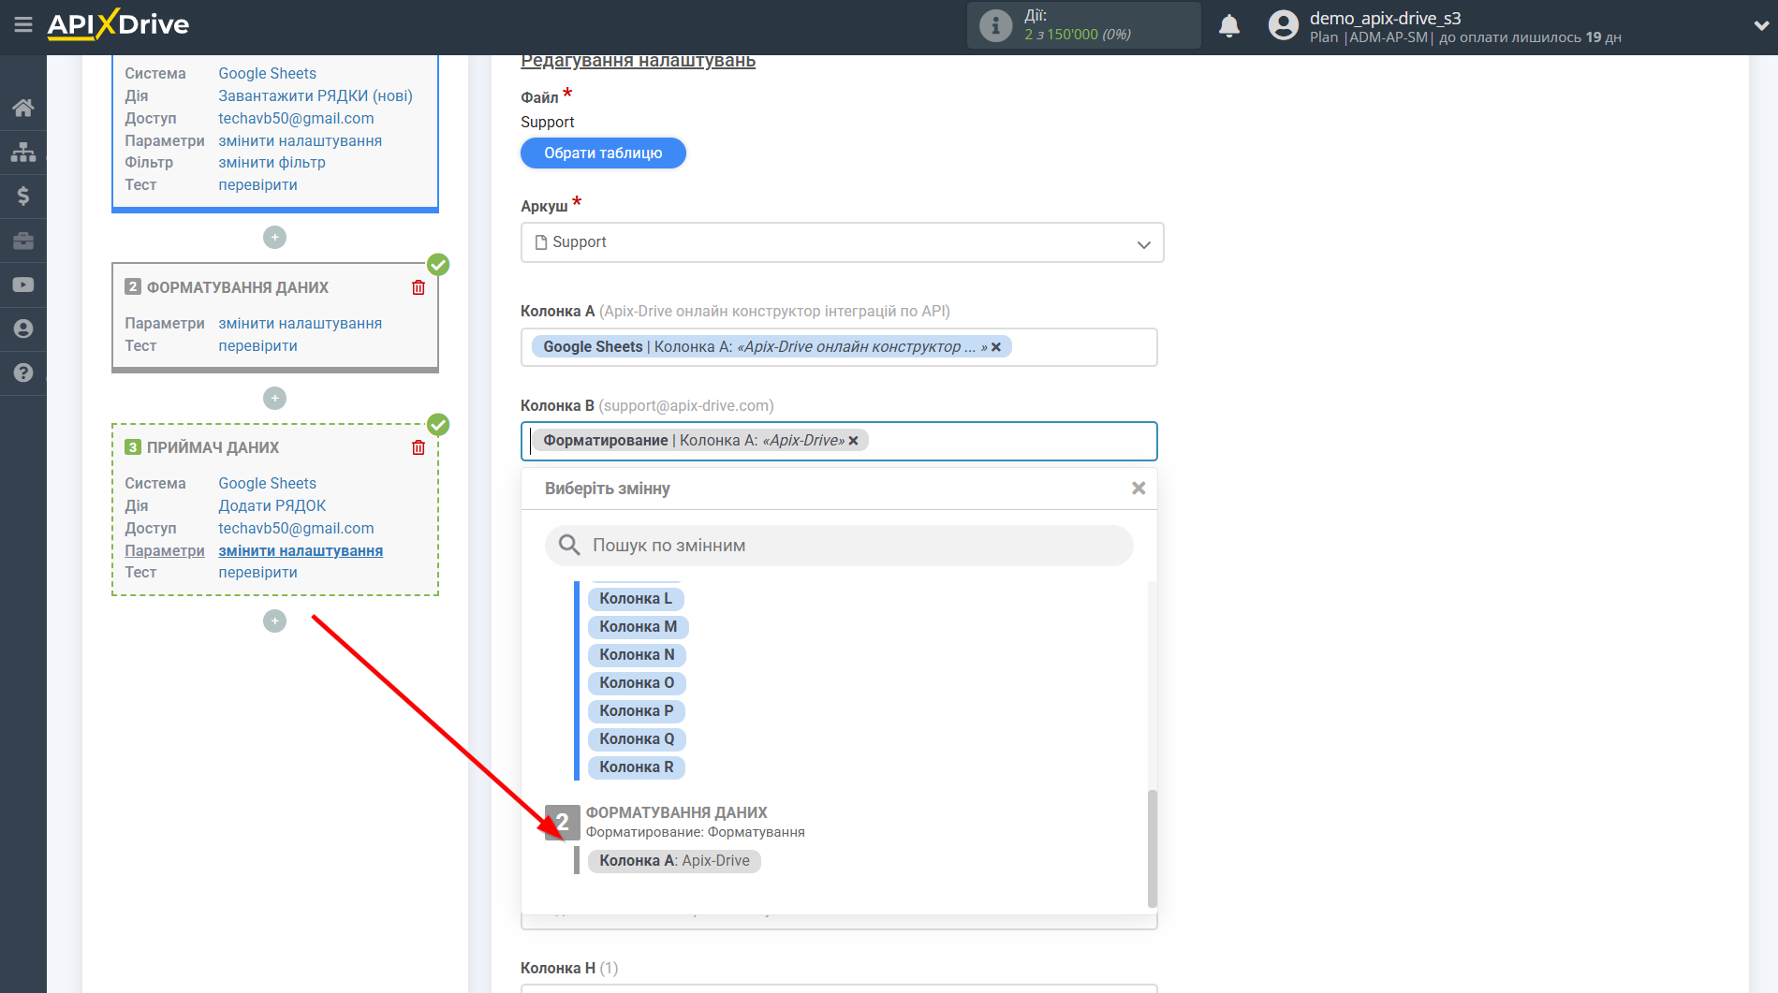
Task: Open the notifications bell
Action: (1229, 25)
